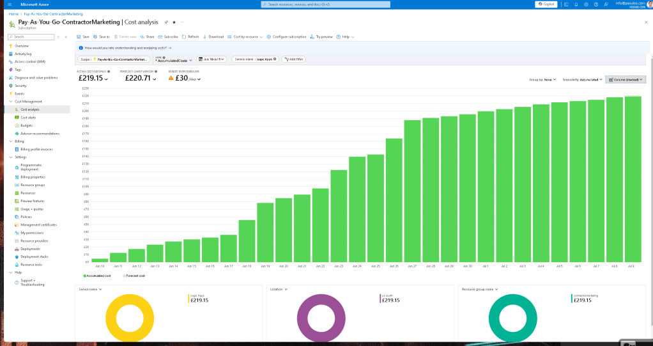Screen dimensions: 653x346
Task: Expand the £220.71 forecast dropdown
Action: [154, 79]
